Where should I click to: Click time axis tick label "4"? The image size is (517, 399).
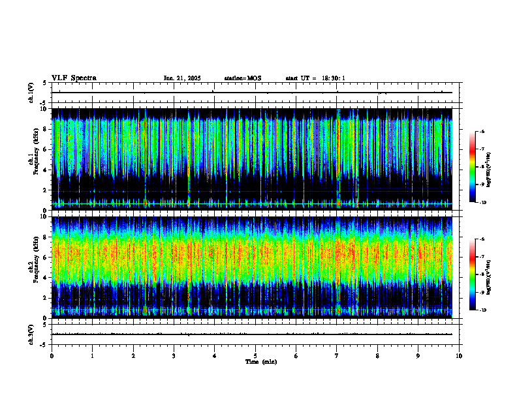coord(214,356)
